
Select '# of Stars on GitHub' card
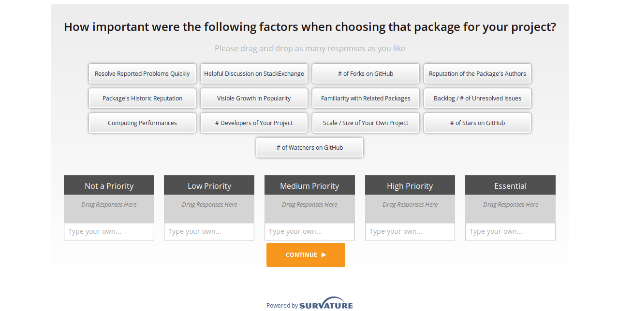477,123
